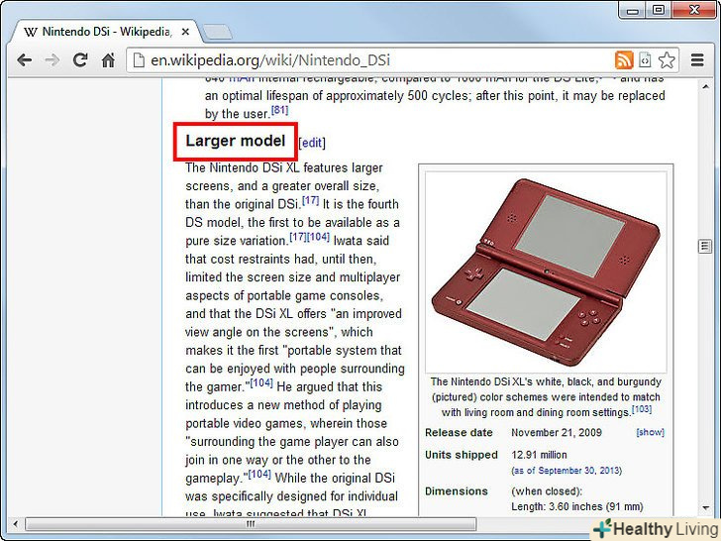This screenshot has width=721, height=541.
Task: Click the vertical scrollbar down arrow
Action: click(x=705, y=508)
